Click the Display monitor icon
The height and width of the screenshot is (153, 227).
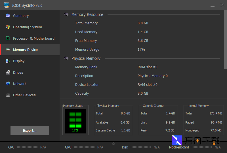point(8,61)
